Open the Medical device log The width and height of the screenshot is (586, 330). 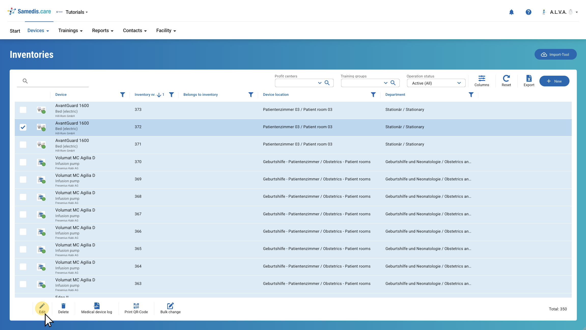pos(97,308)
